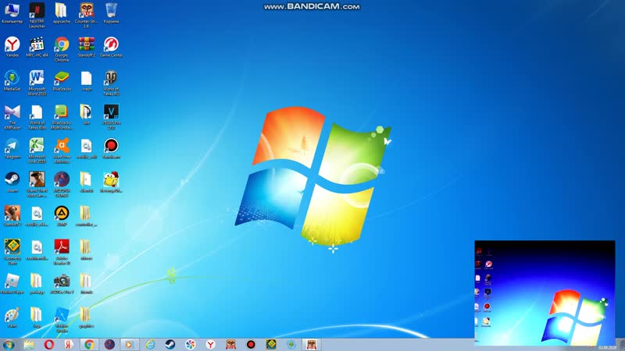Image resolution: width=625 pixels, height=351 pixels.
Task: Select the package folder on desktop
Action: (x=37, y=284)
